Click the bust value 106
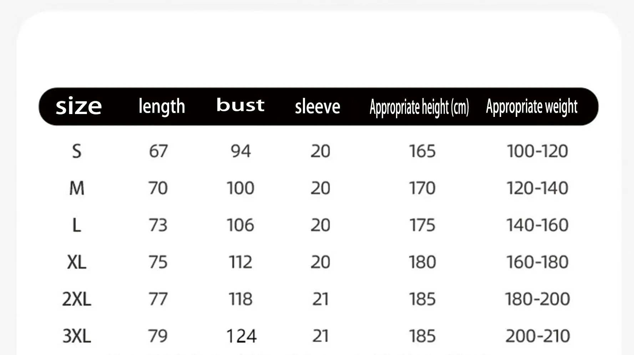 (x=240, y=225)
